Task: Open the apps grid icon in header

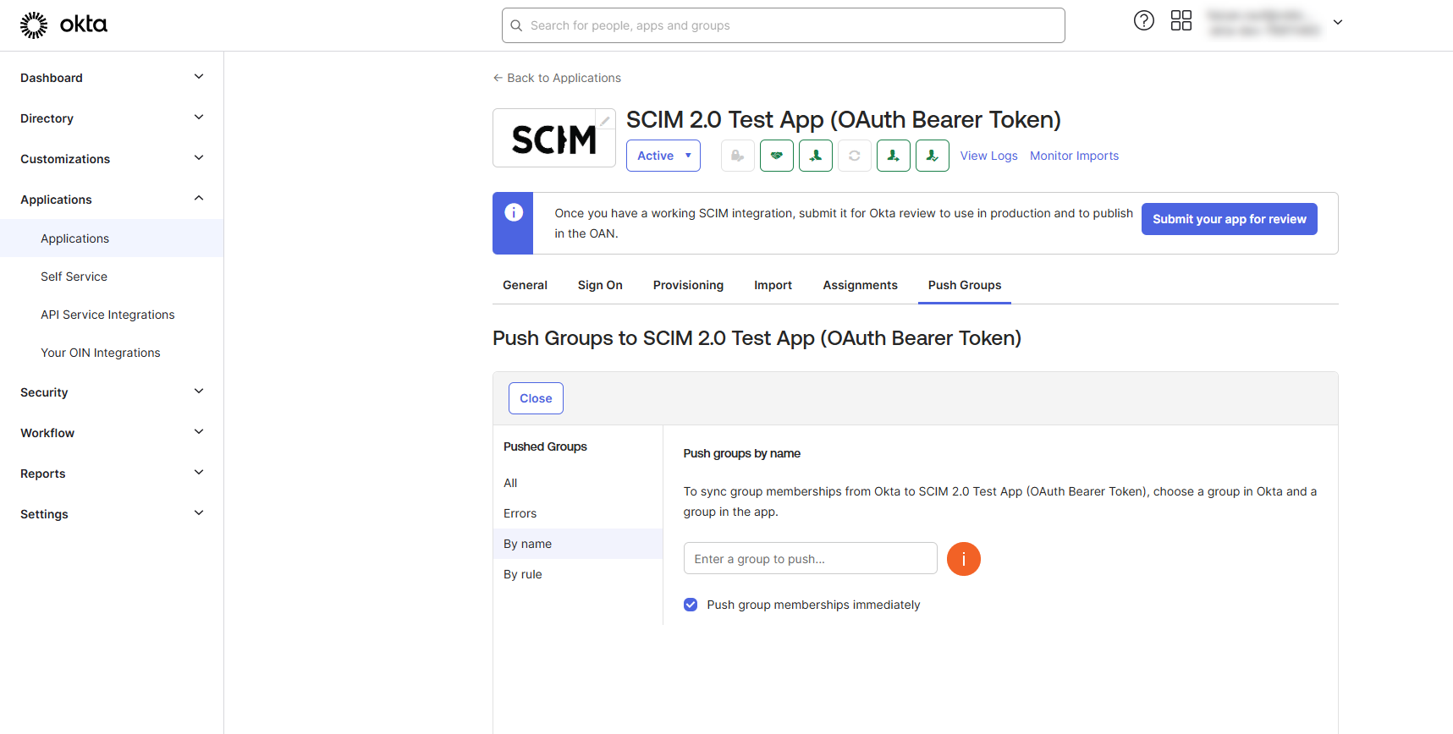Action: point(1181,21)
